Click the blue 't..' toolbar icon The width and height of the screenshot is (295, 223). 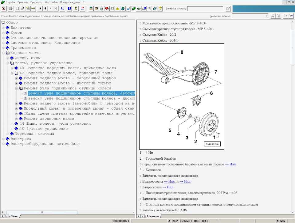62,9
